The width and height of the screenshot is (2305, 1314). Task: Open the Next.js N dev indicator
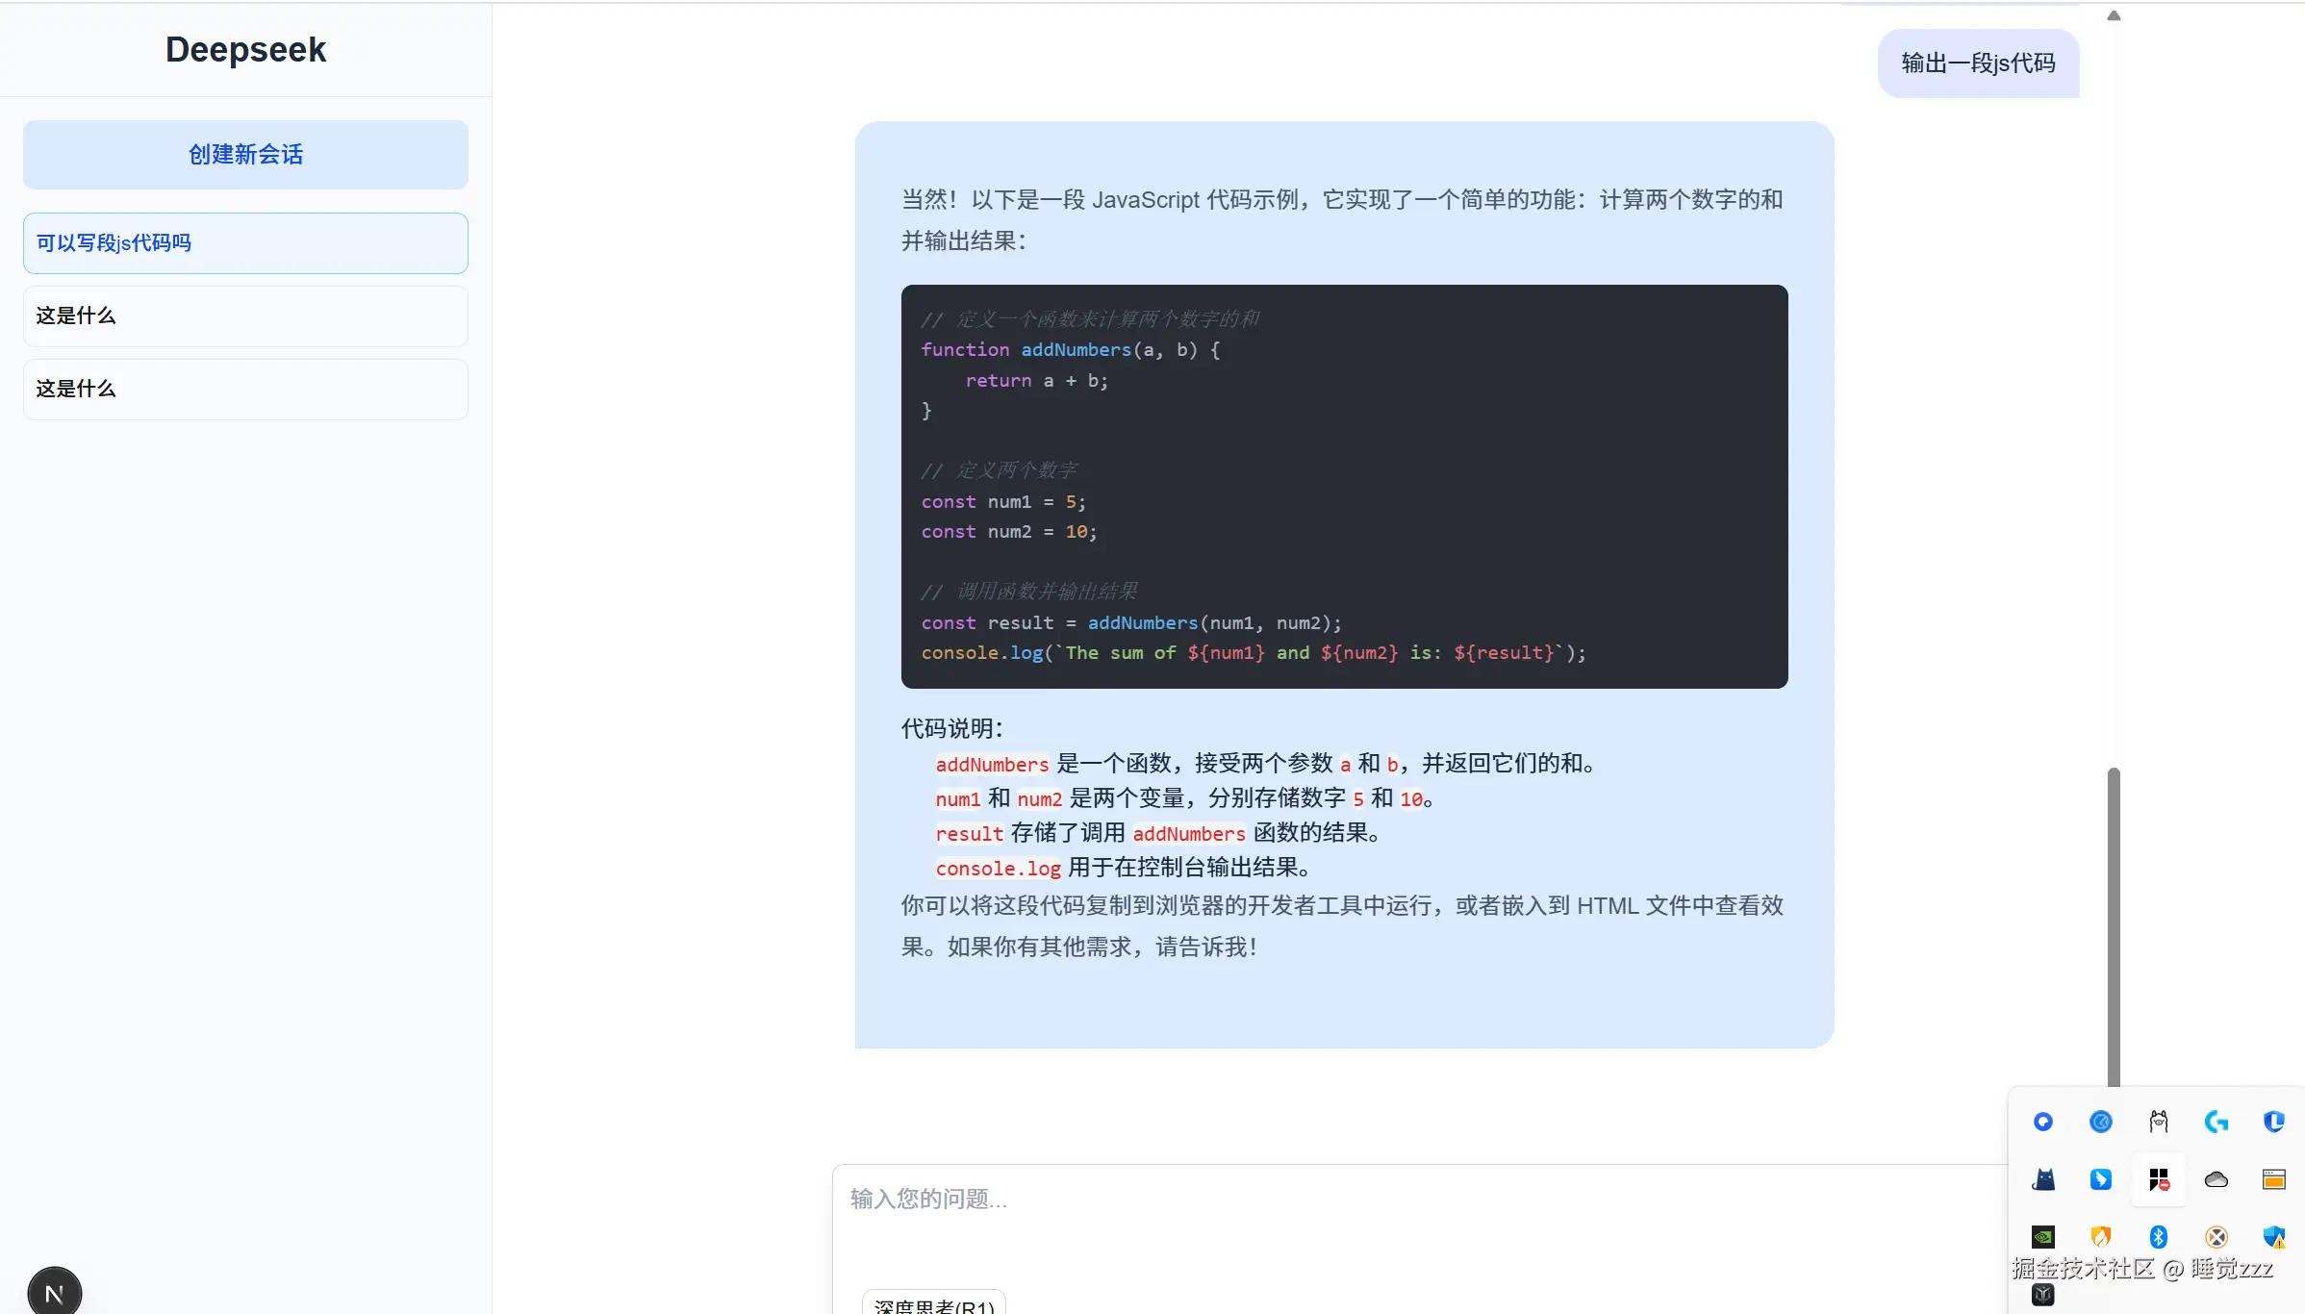pyautogui.click(x=55, y=1293)
